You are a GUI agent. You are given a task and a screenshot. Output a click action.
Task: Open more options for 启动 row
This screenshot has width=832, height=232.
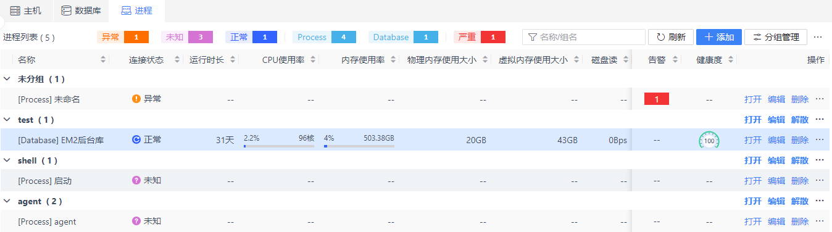click(x=820, y=180)
